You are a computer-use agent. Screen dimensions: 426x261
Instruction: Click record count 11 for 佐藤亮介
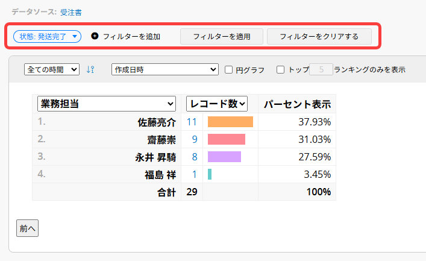[x=192, y=122]
